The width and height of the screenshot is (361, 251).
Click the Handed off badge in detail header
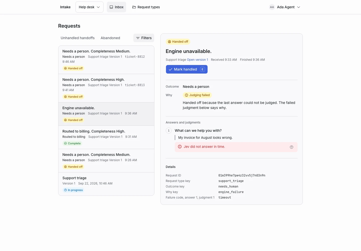(x=178, y=42)
